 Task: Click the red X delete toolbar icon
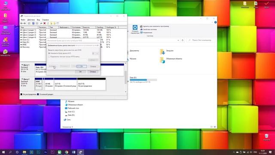click(x=45, y=23)
